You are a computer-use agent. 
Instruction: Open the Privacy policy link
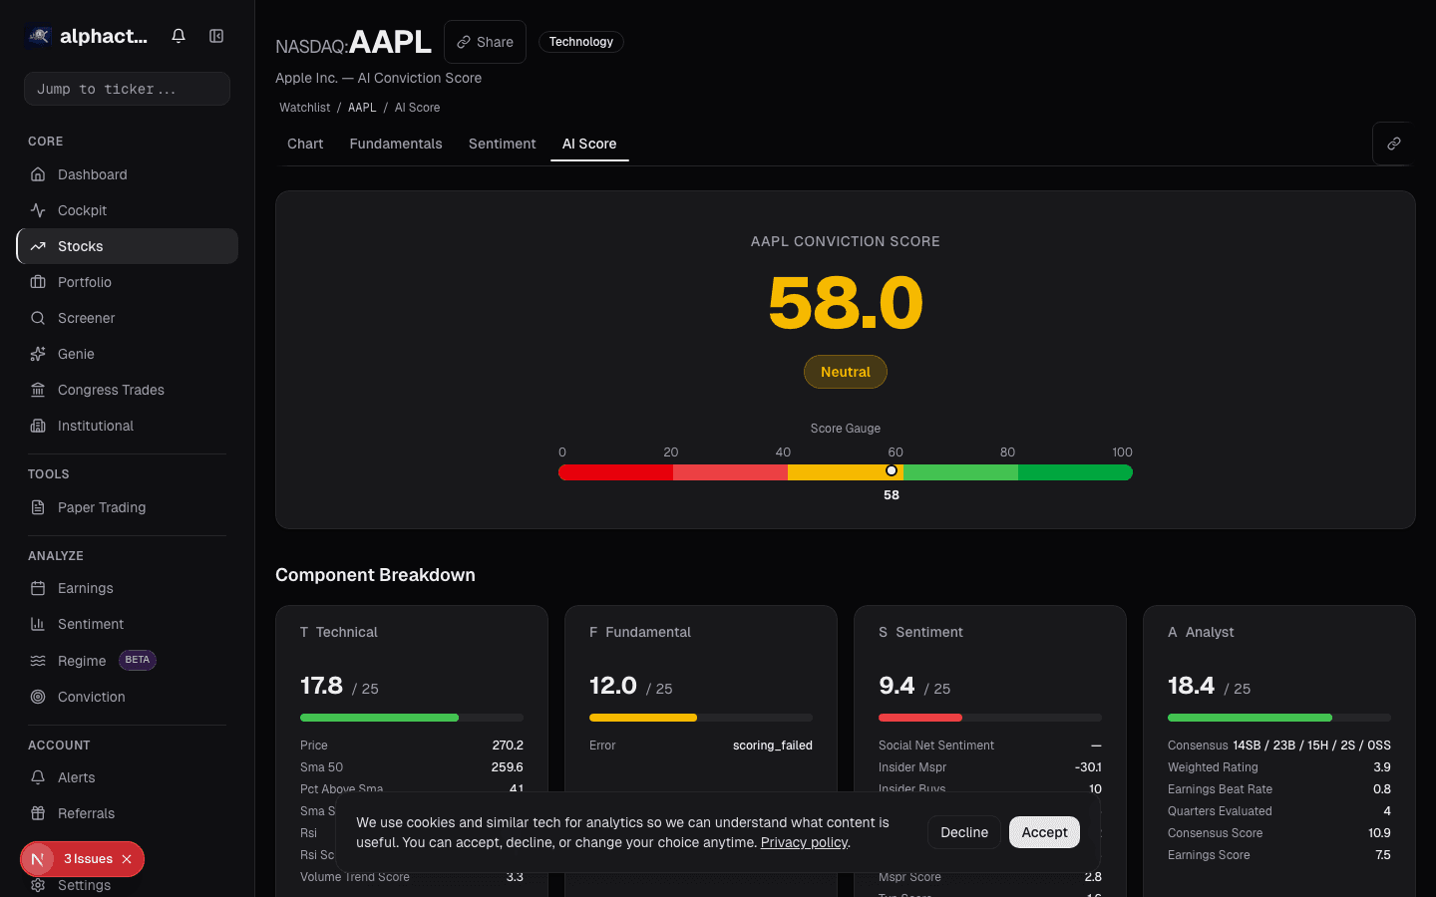(804, 842)
